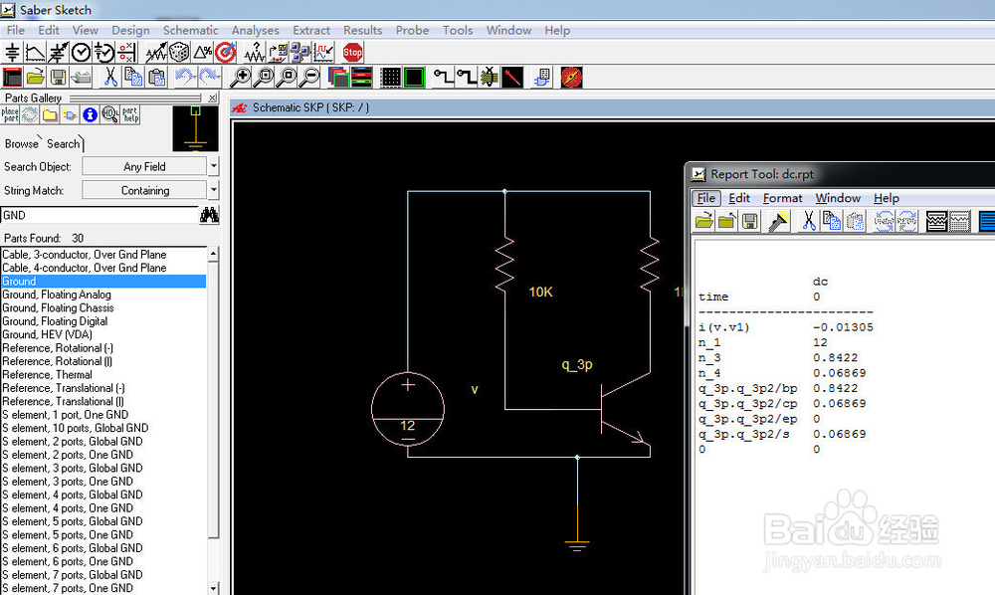
Task: Save the schematic with floppy disk icon
Action: coord(59,78)
